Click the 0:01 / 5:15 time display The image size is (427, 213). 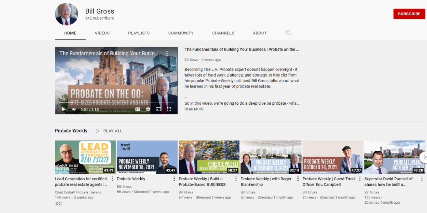89,109
